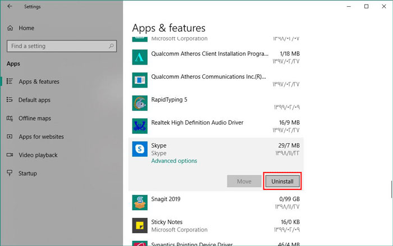
Task: Select the Sticky Notes entry
Action: point(216,225)
